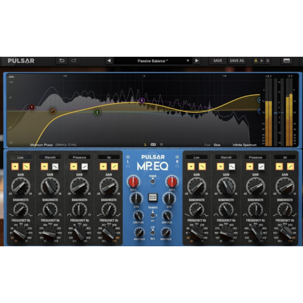This screenshot has width=303, height=303.
Task: Toggle right channel Warmth band shape button
Action: 232,166
